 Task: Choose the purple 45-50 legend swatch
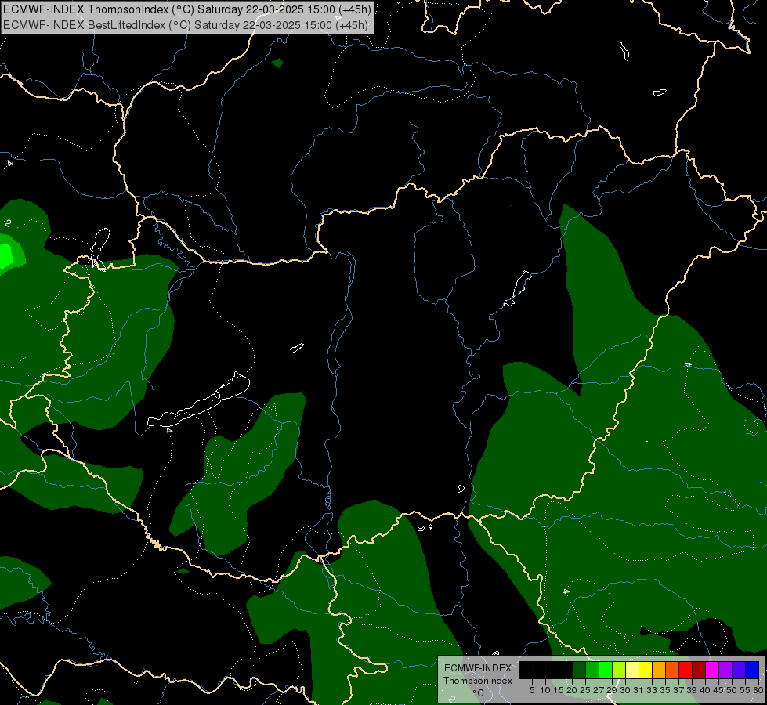(x=725, y=670)
